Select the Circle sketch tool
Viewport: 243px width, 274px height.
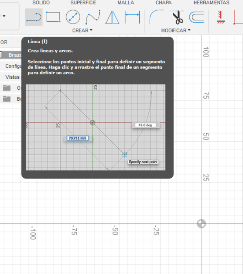pyautogui.click(x=73, y=17)
